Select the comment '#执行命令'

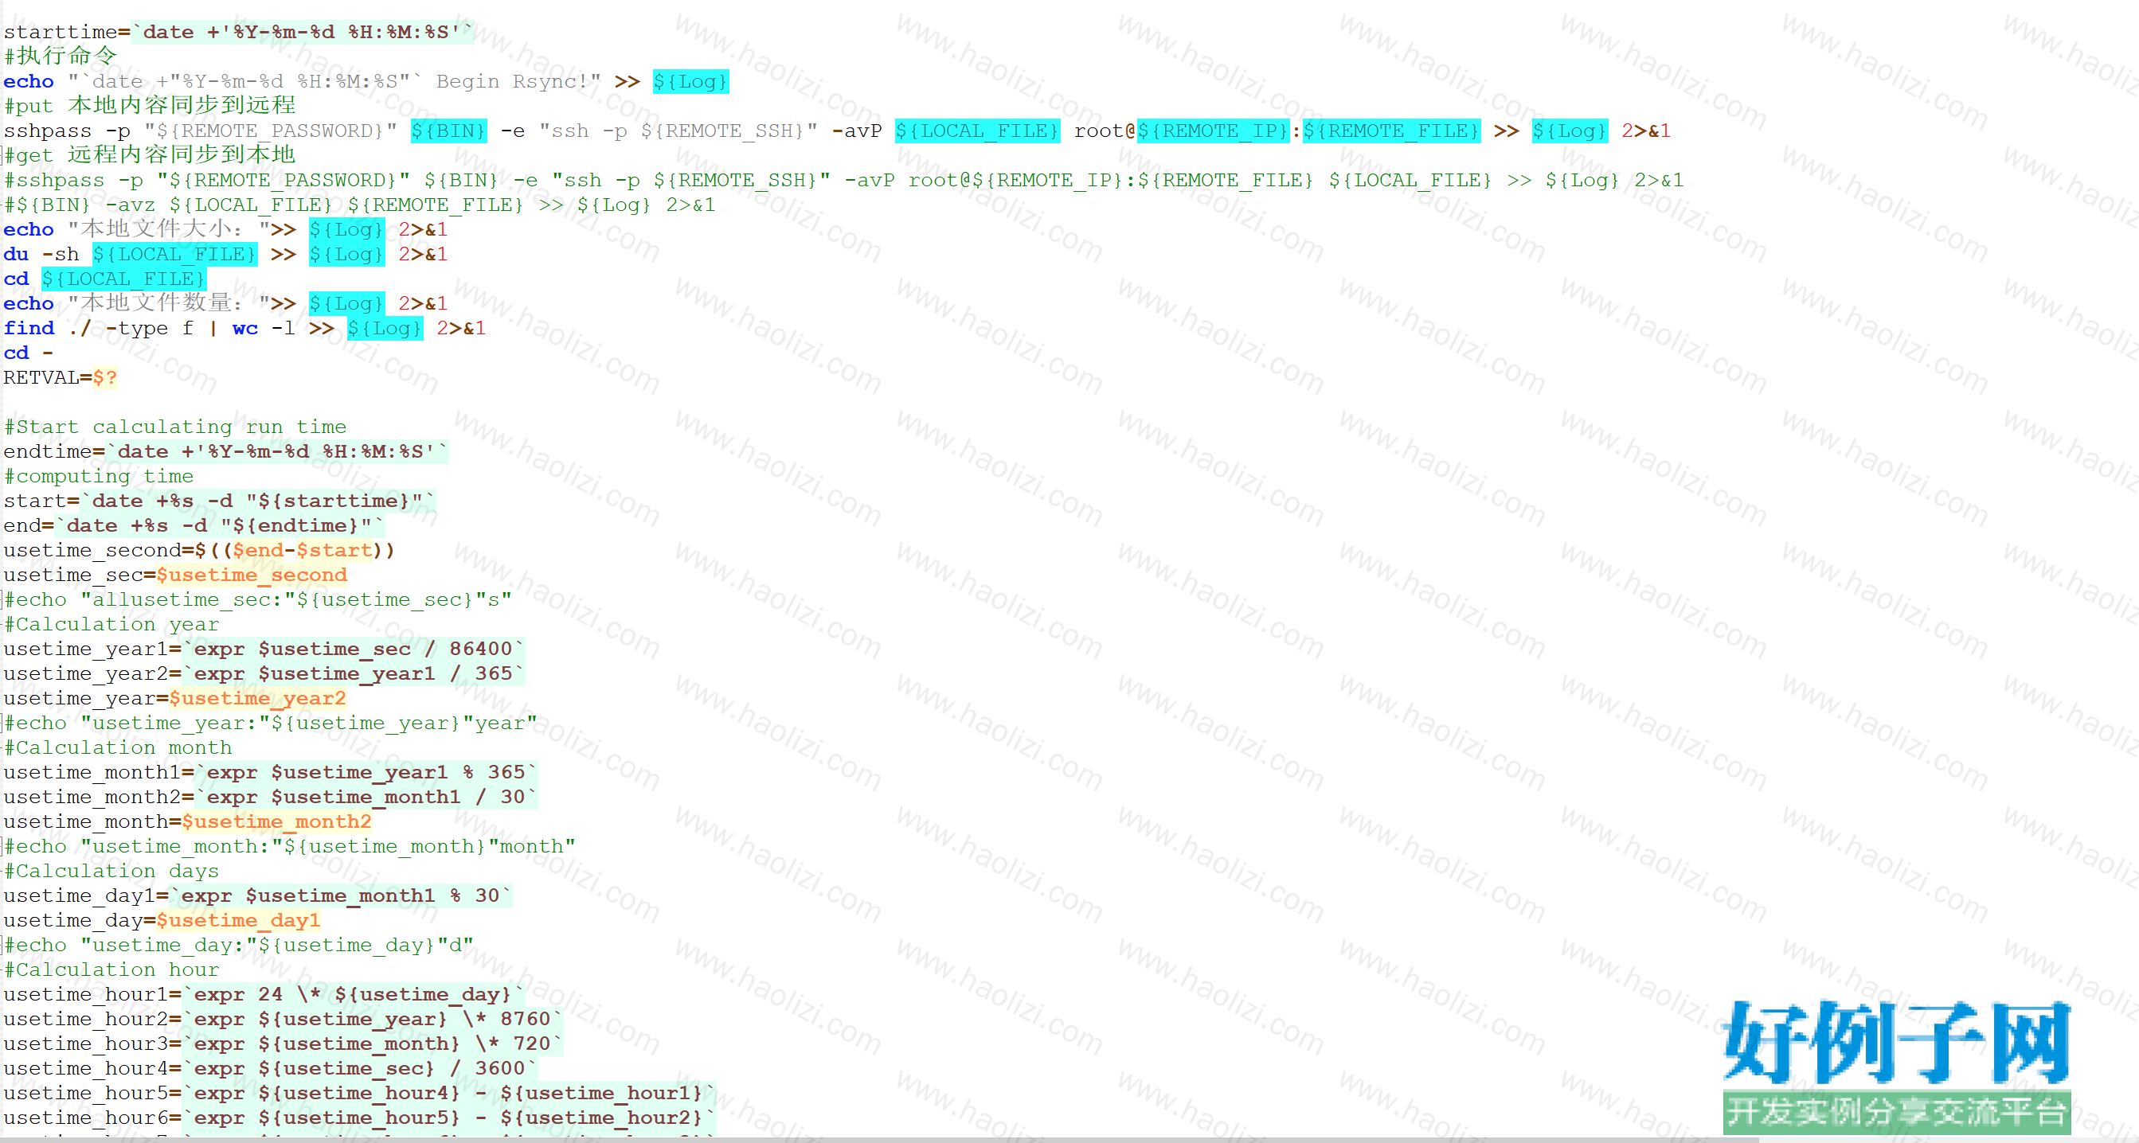click(61, 57)
